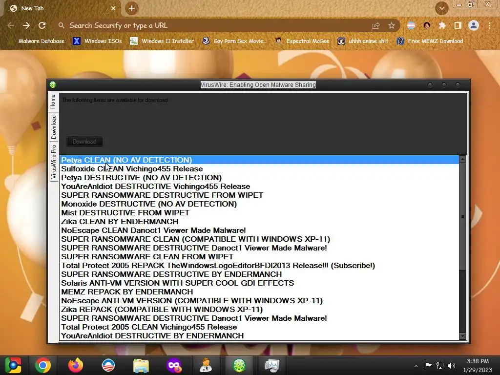Click the share page icon in address bar
The image size is (500, 375).
376,26
